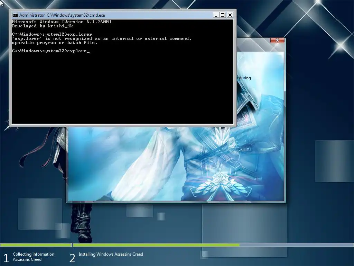The image size is (354, 266).
Task: Close the Administrator cmd.exe window
Action: 230,15
